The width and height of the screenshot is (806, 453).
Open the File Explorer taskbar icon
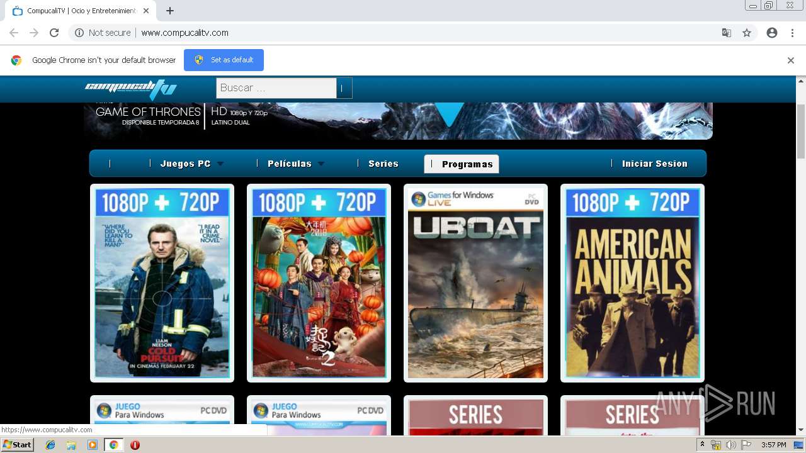click(71, 445)
